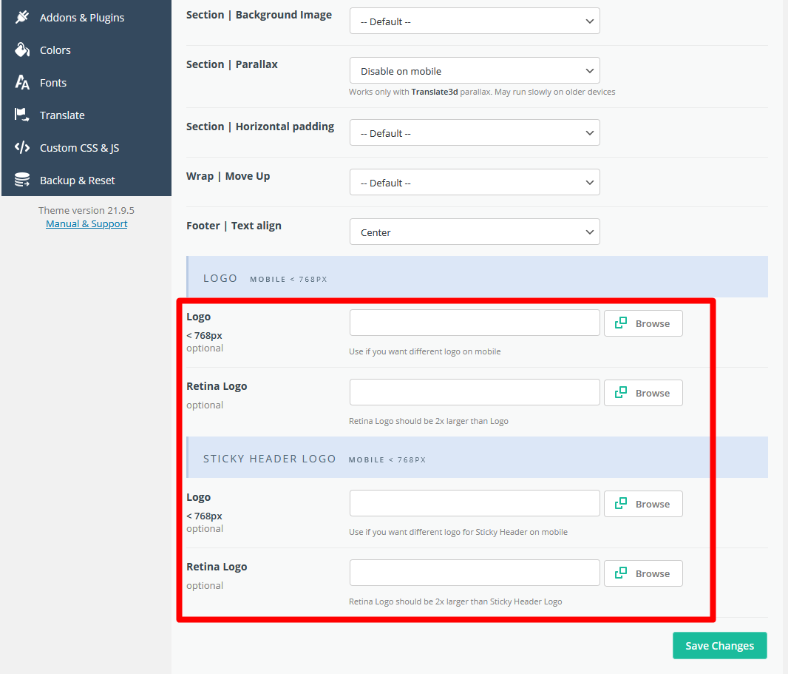
Task: Click the Custom CSS & JS code icon
Action: 22,147
